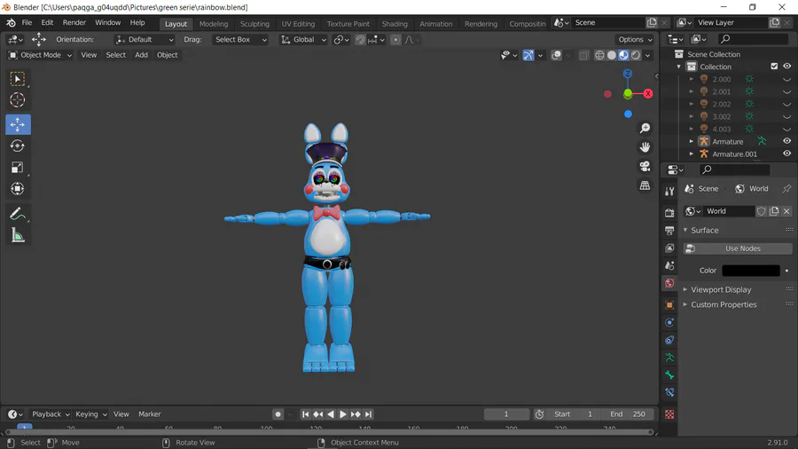The image size is (798, 449).
Task: Open the Tool properties tab
Action: (x=669, y=191)
